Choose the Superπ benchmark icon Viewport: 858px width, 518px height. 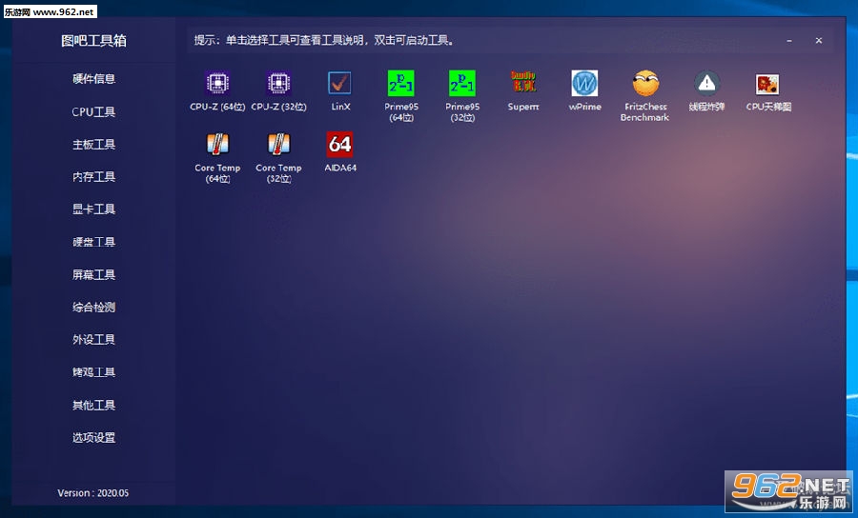click(x=523, y=82)
